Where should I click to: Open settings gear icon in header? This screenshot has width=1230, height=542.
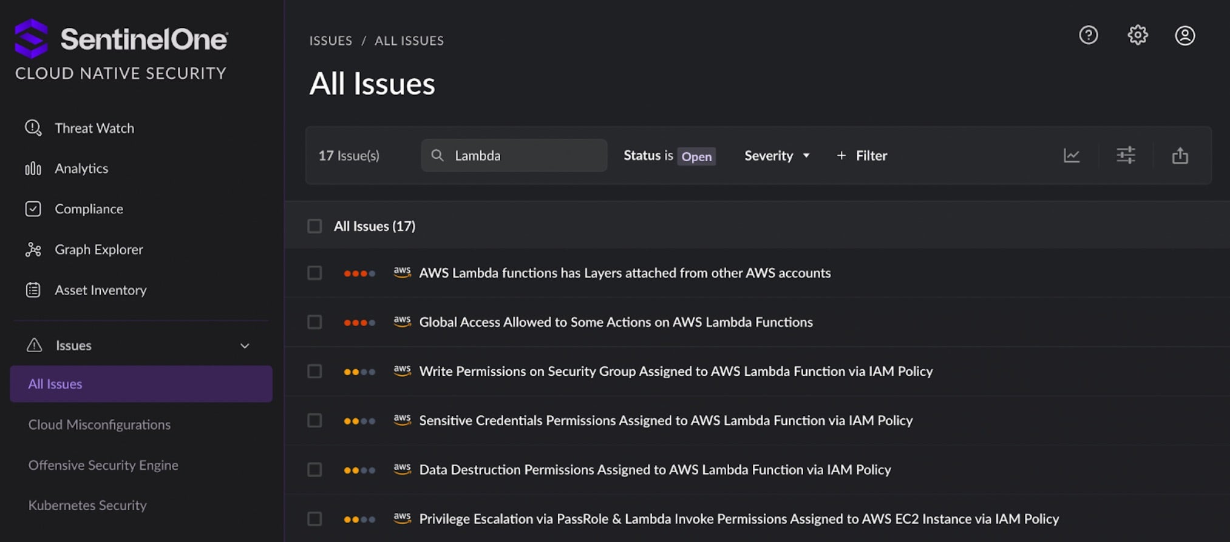pos(1137,35)
